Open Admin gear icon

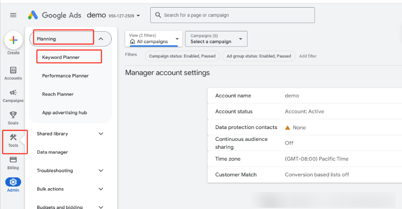(x=13, y=182)
